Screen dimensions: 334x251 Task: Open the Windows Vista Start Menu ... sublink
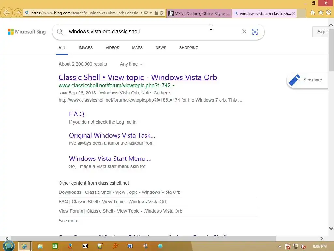110,159
